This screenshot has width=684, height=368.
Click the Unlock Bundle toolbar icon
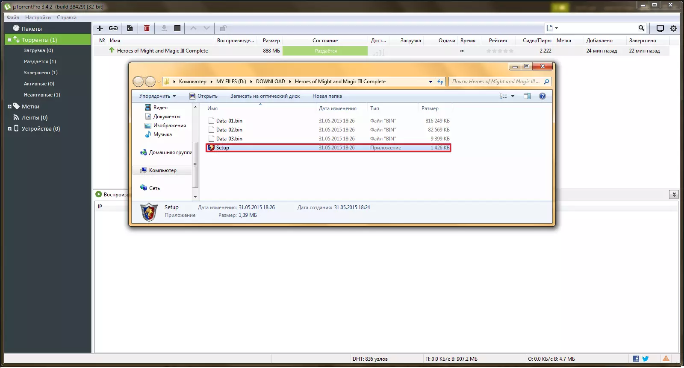(x=223, y=28)
